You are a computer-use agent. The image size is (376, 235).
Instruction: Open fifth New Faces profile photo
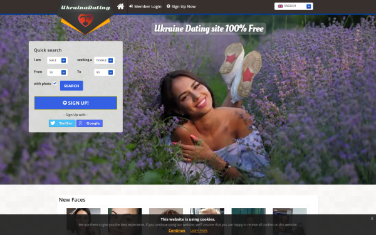248,222
